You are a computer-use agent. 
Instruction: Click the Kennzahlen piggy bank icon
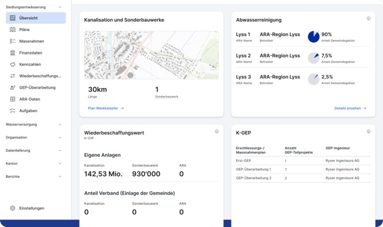pyautogui.click(x=13, y=64)
